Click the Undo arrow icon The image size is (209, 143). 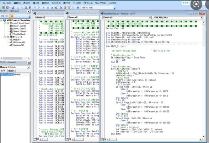[35, 7]
